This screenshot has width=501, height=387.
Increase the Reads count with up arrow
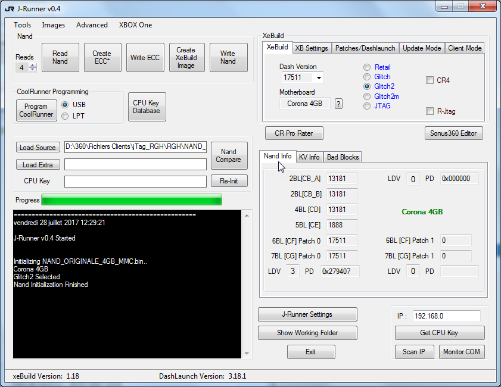pyautogui.click(x=33, y=65)
